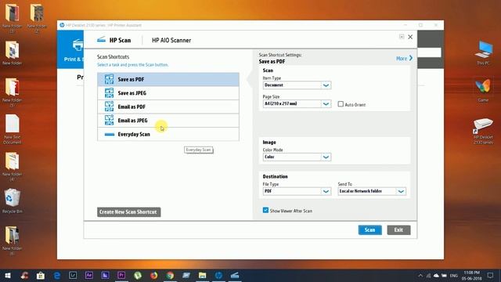Switch to HP Printer Assistant taskbar icon
This screenshot has width=501, height=282.
coord(218,275)
